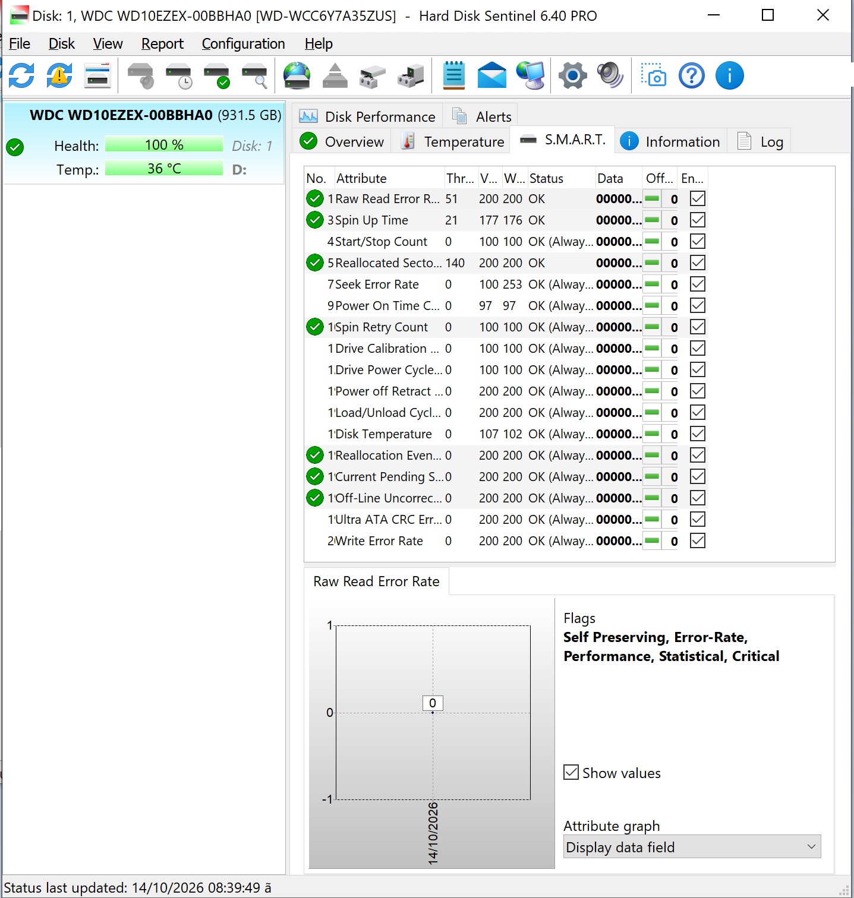Click the blue info circle toolbar icon
This screenshot has width=854, height=898.
click(x=730, y=76)
